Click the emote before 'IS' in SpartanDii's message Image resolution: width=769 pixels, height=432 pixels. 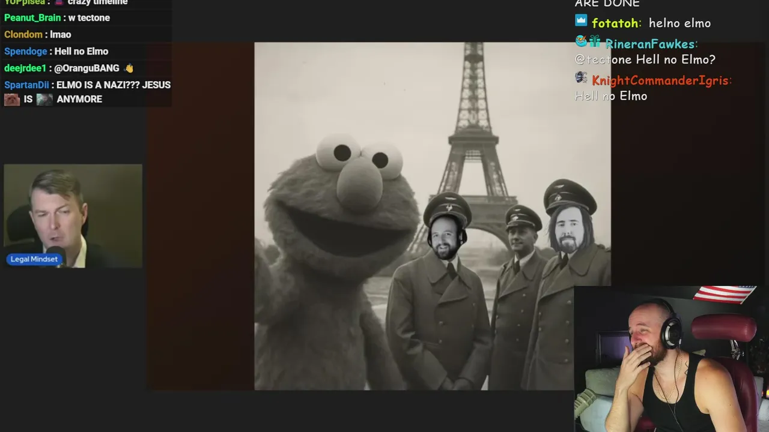pyautogui.click(x=12, y=99)
